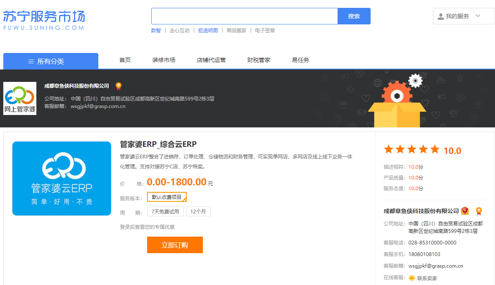This screenshot has width=495, height=285.
Task: Click the 客服电话 number 028-85310000-0000
Action: pyautogui.click(x=433, y=243)
